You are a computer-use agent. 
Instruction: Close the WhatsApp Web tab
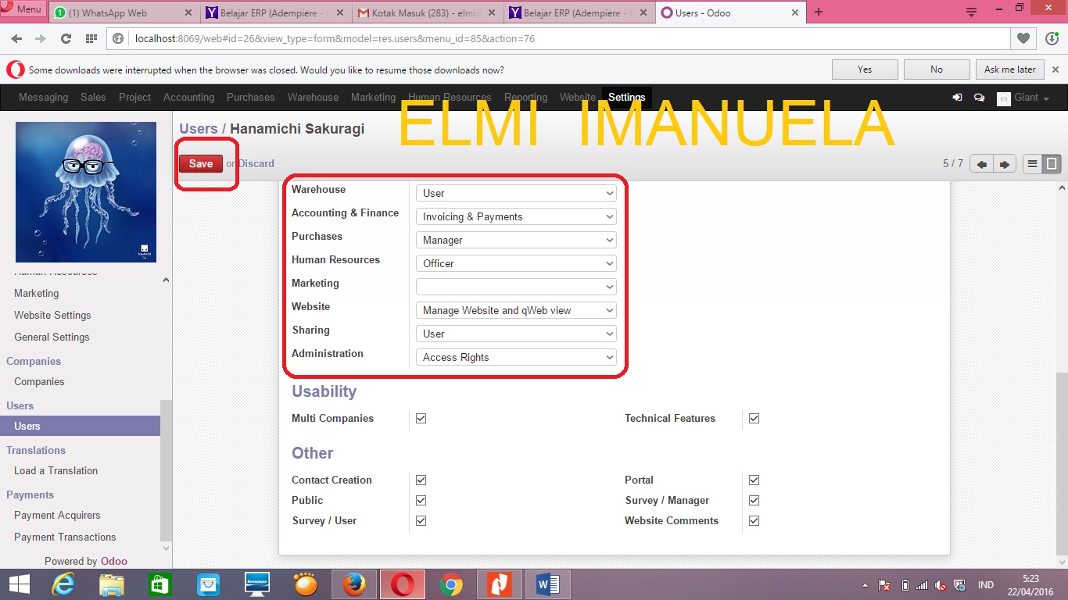(x=188, y=12)
